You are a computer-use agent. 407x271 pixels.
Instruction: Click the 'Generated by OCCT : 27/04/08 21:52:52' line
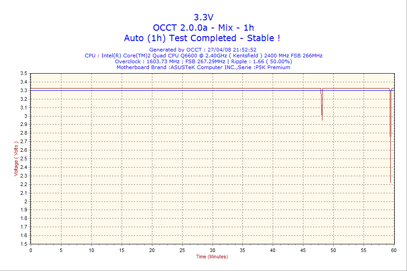click(203, 50)
